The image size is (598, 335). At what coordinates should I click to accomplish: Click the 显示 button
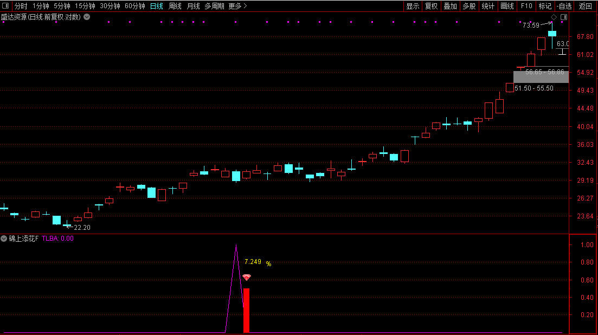[413, 6]
